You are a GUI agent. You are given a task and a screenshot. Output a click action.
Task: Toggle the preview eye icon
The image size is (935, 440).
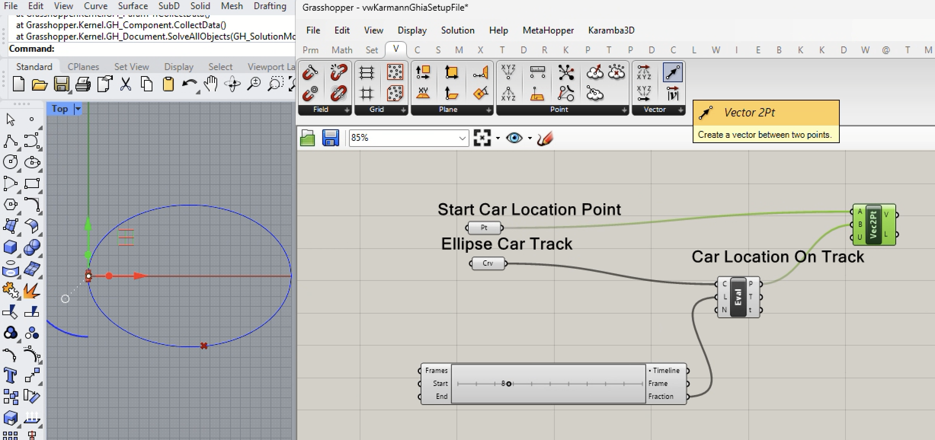click(514, 138)
